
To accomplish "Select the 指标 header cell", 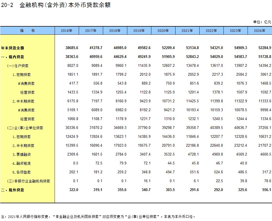I will coord(27,31).
